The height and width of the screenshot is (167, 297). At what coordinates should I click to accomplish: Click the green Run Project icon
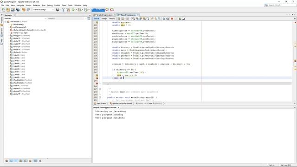73,10
